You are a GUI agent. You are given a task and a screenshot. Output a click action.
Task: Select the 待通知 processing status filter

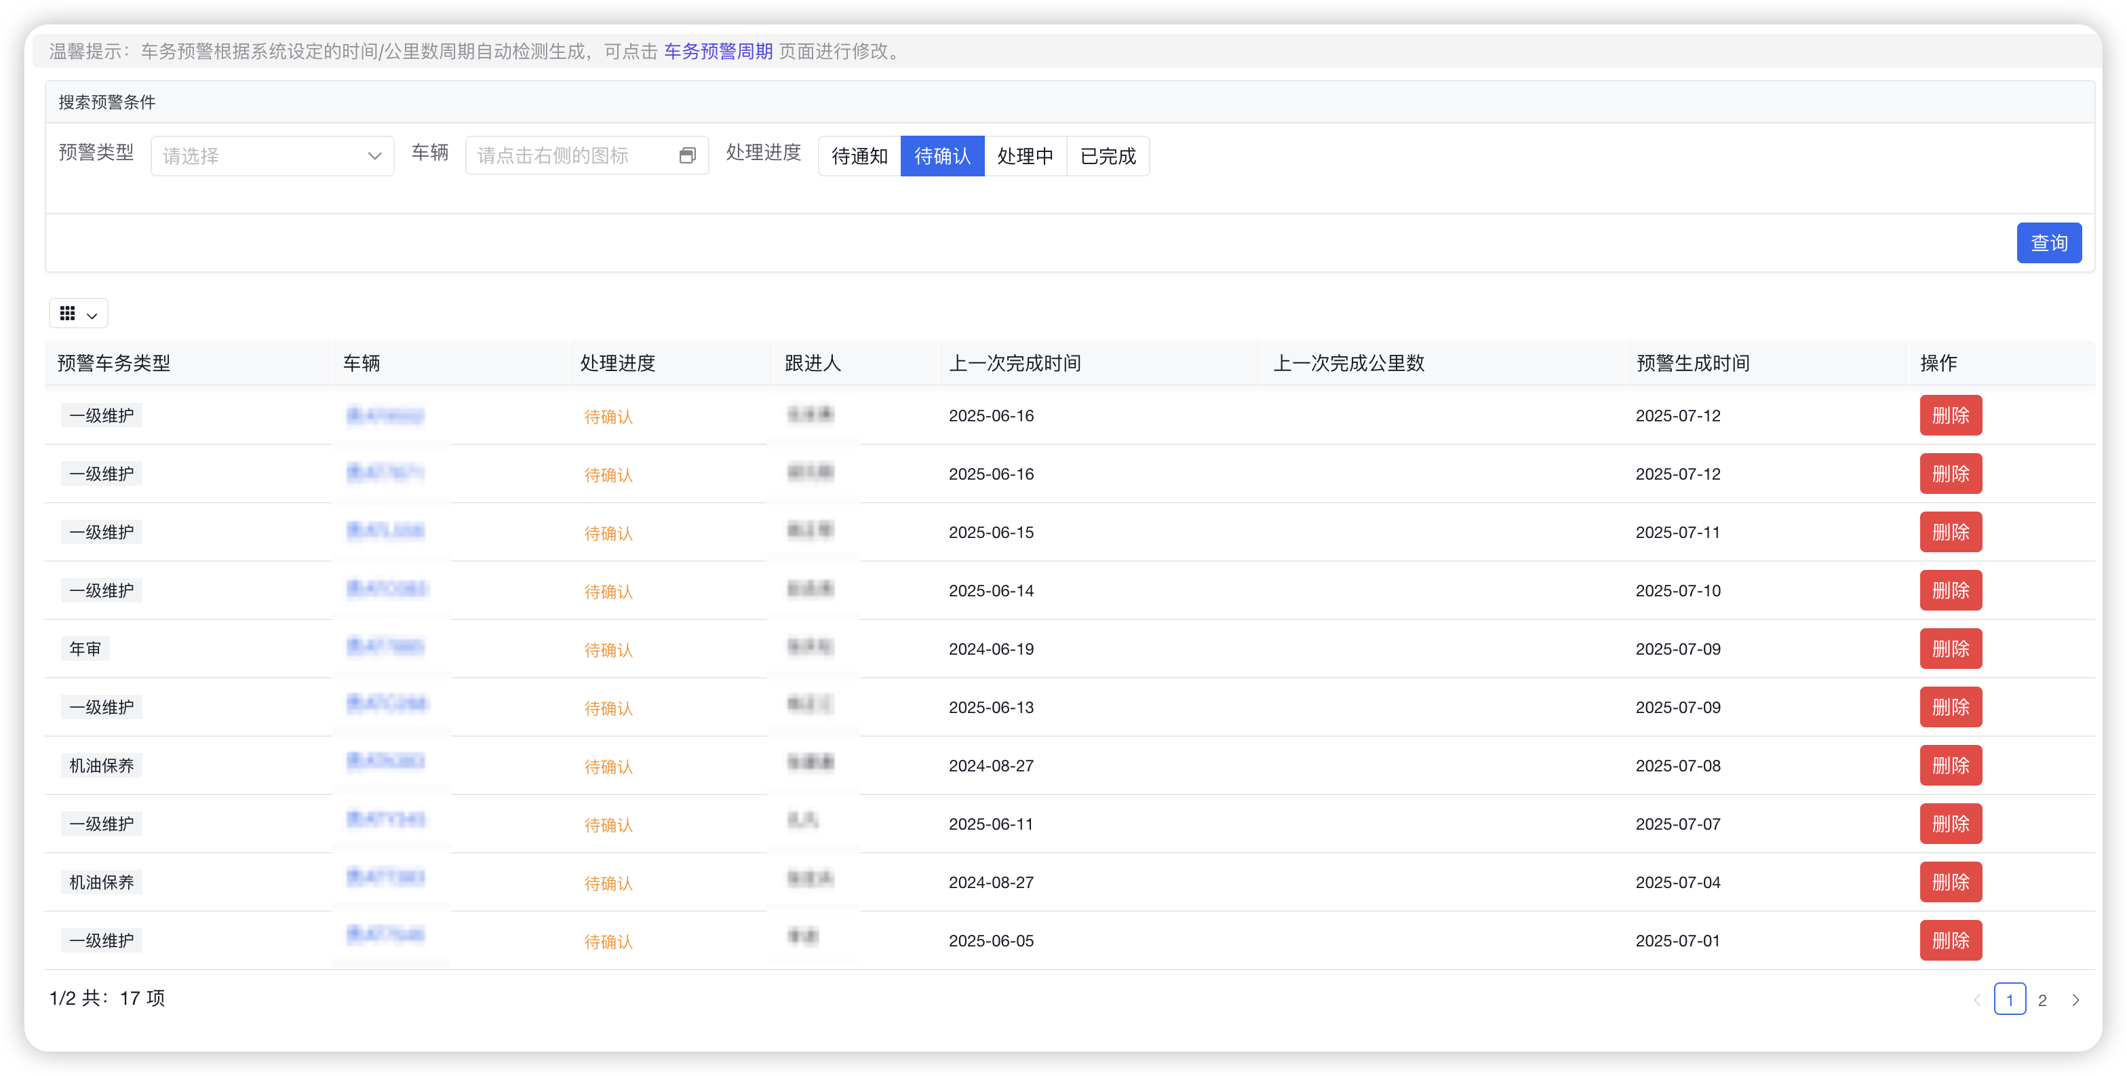pyautogui.click(x=859, y=155)
